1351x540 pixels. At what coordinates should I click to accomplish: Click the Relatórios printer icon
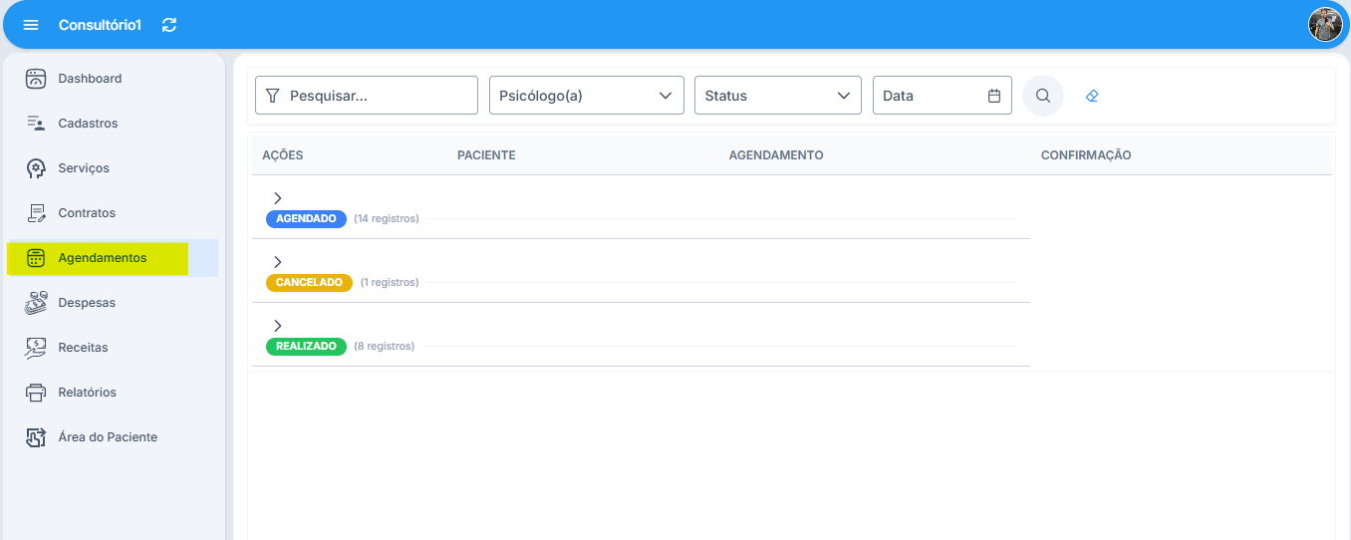[36, 393]
